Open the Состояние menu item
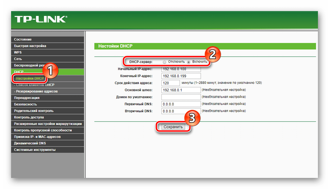Viewport: 329px width, 189px height. (47, 39)
